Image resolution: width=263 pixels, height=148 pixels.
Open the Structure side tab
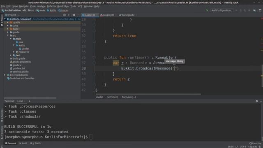2,132
